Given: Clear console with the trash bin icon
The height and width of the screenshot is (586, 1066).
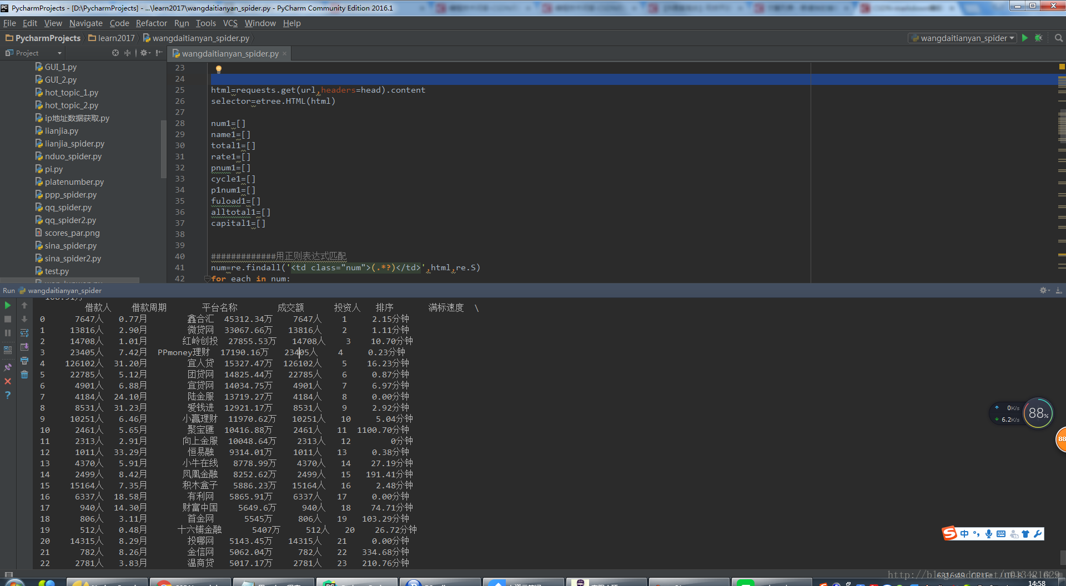Looking at the screenshot, I should point(24,375).
